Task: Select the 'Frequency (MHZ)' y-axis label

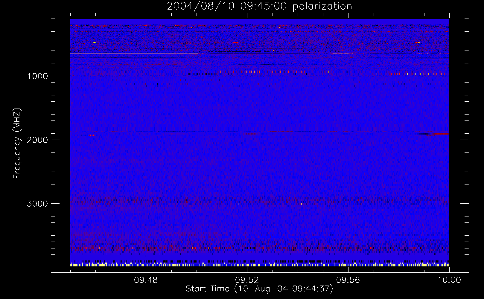Action: tap(17, 144)
